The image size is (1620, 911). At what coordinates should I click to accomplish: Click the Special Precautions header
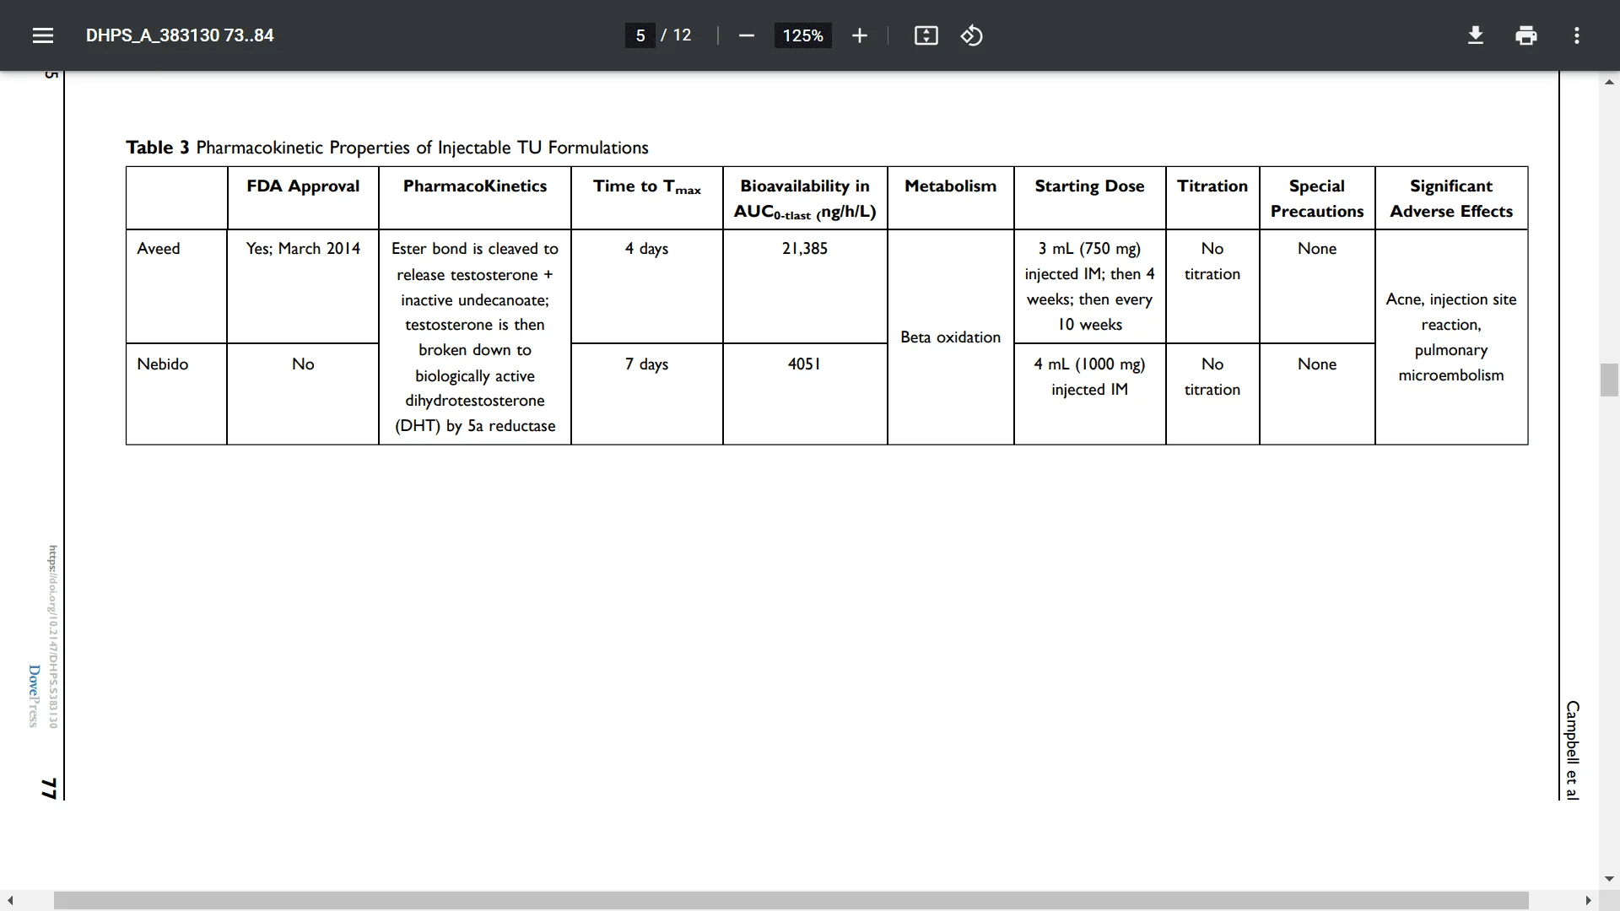(1317, 198)
